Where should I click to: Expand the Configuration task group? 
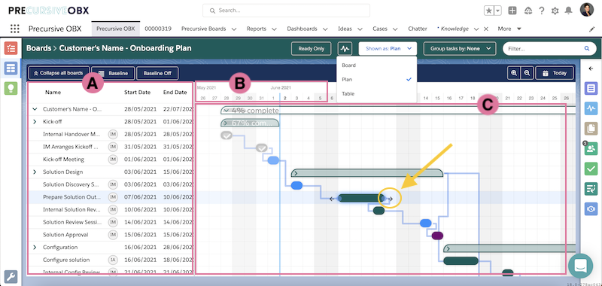[35, 247]
